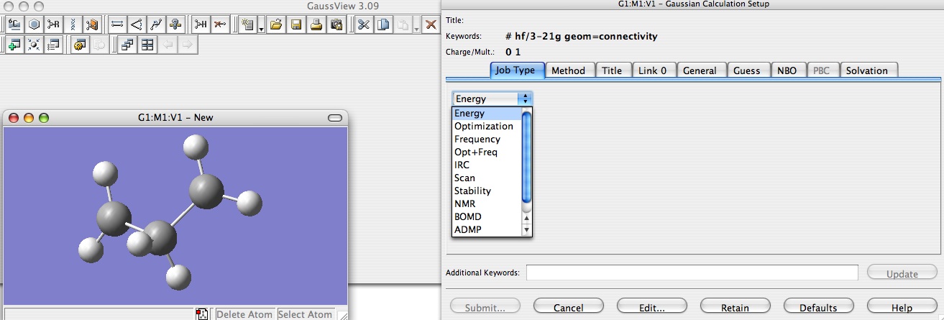This screenshot has height=320, width=944.
Task: Activate the Modify Angle tool
Action: coord(137,24)
